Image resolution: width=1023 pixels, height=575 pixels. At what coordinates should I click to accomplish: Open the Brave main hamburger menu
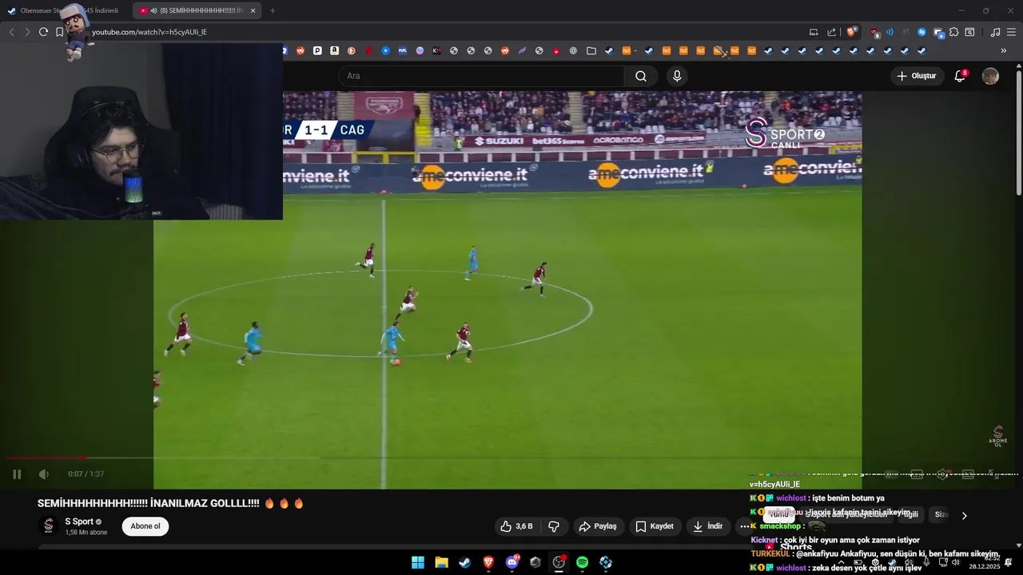point(1011,32)
